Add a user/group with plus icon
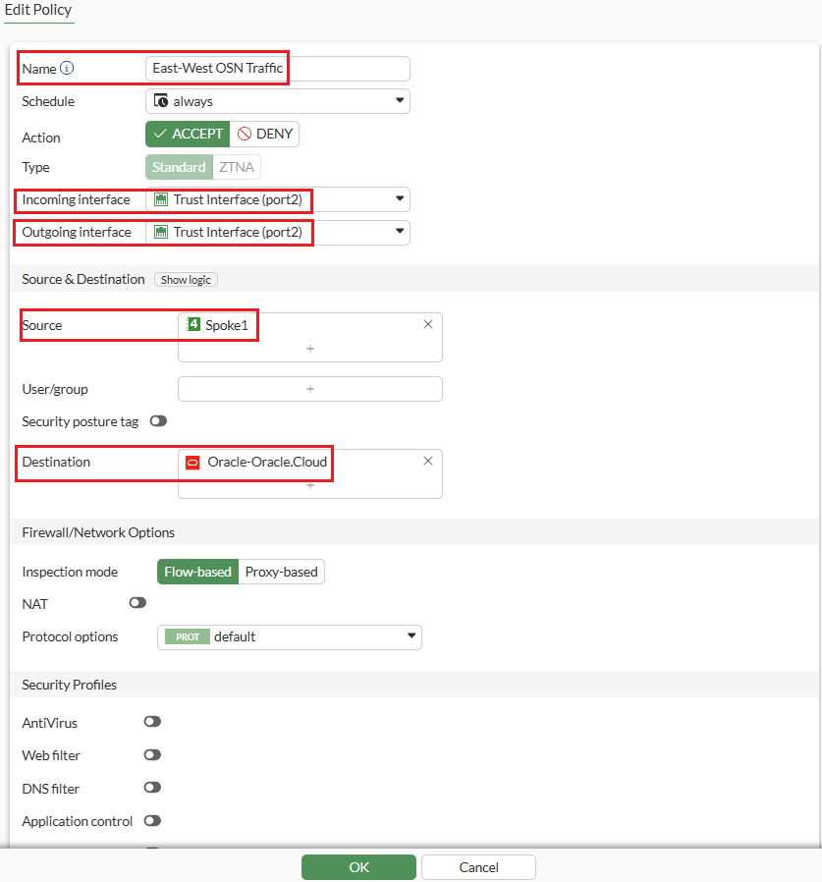This screenshot has width=822, height=882. pyautogui.click(x=310, y=389)
